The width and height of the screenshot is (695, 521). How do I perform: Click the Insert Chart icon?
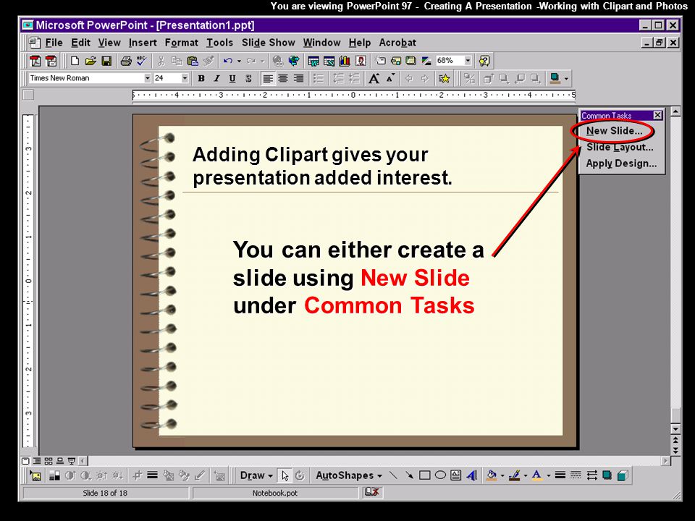tap(345, 61)
